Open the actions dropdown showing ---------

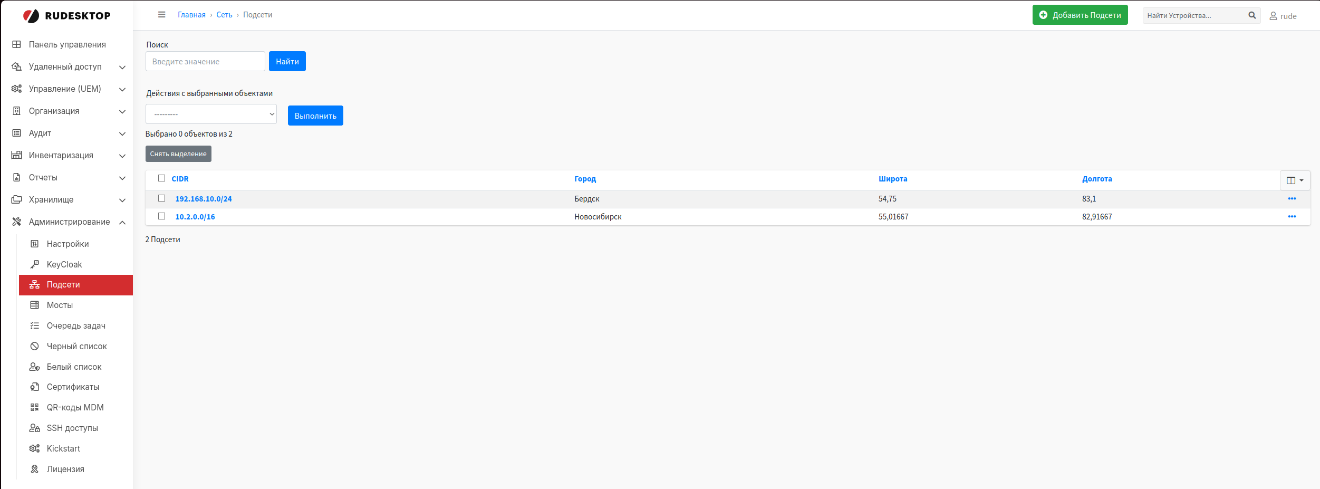pos(211,114)
